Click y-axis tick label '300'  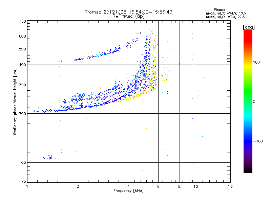click(x=22, y=85)
